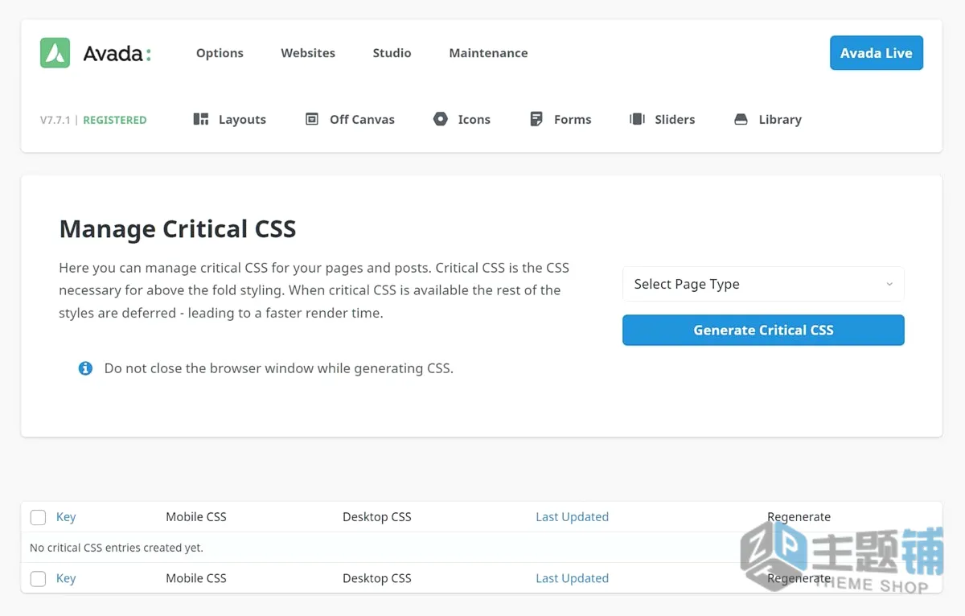The height and width of the screenshot is (616, 965).
Task: Tick the select-all checkbox in table header
Action: pos(38,517)
